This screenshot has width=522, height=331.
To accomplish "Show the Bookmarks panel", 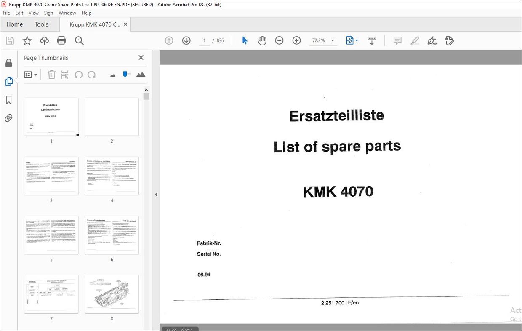I will click(9, 100).
